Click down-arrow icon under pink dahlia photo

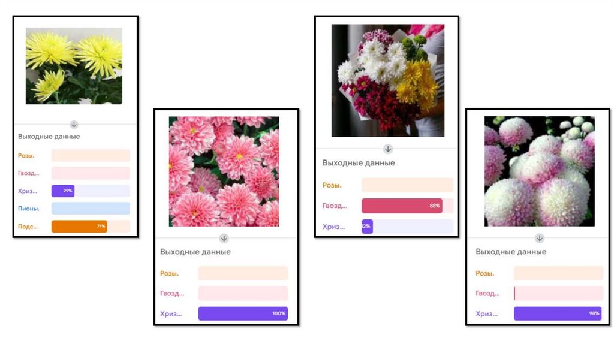(224, 238)
